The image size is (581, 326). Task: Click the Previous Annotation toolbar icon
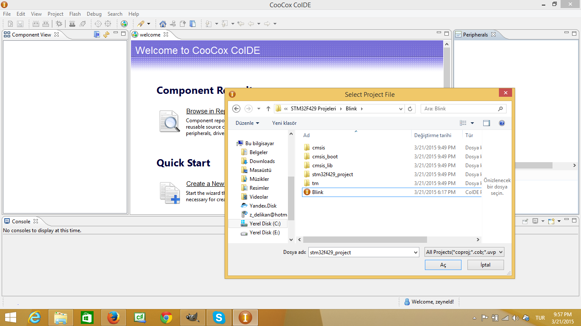click(225, 24)
